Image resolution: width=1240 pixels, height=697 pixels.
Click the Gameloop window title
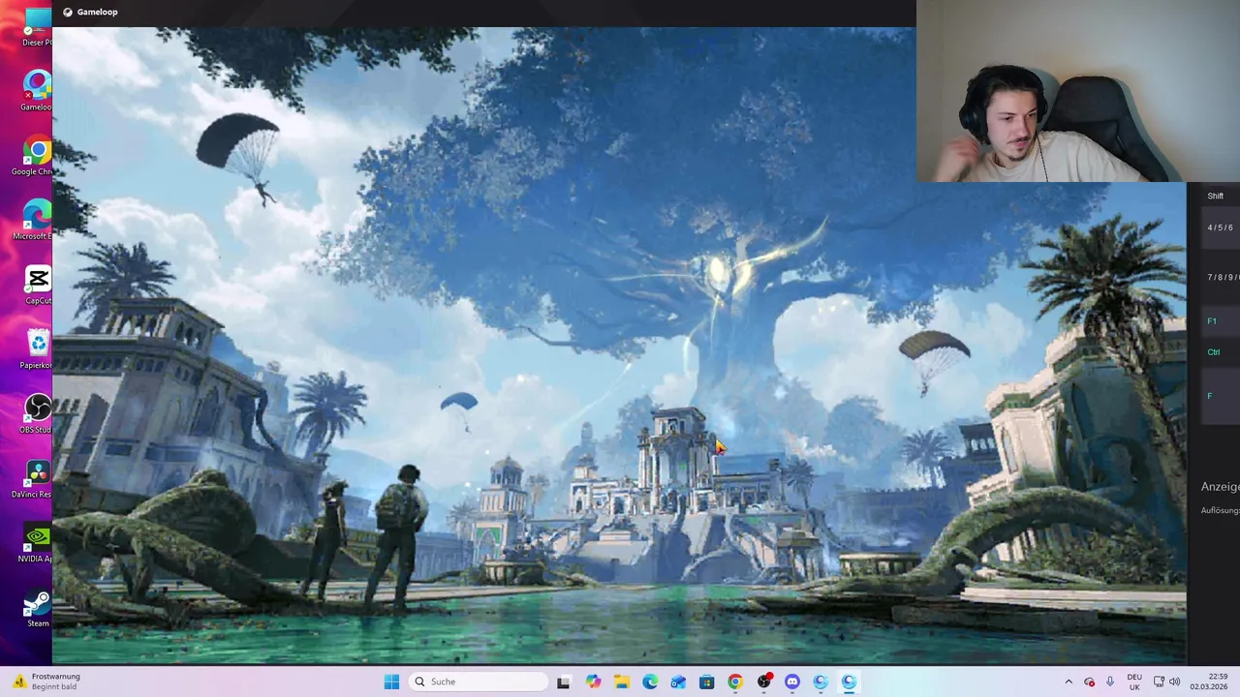pyautogui.click(x=97, y=12)
